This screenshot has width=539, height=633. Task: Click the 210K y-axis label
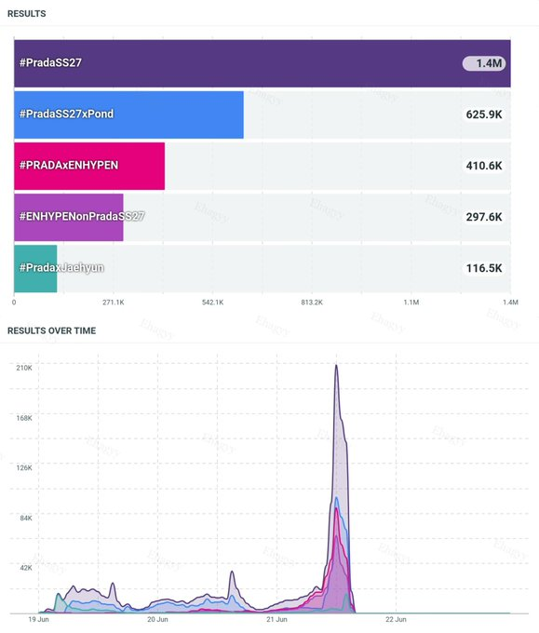(x=24, y=368)
